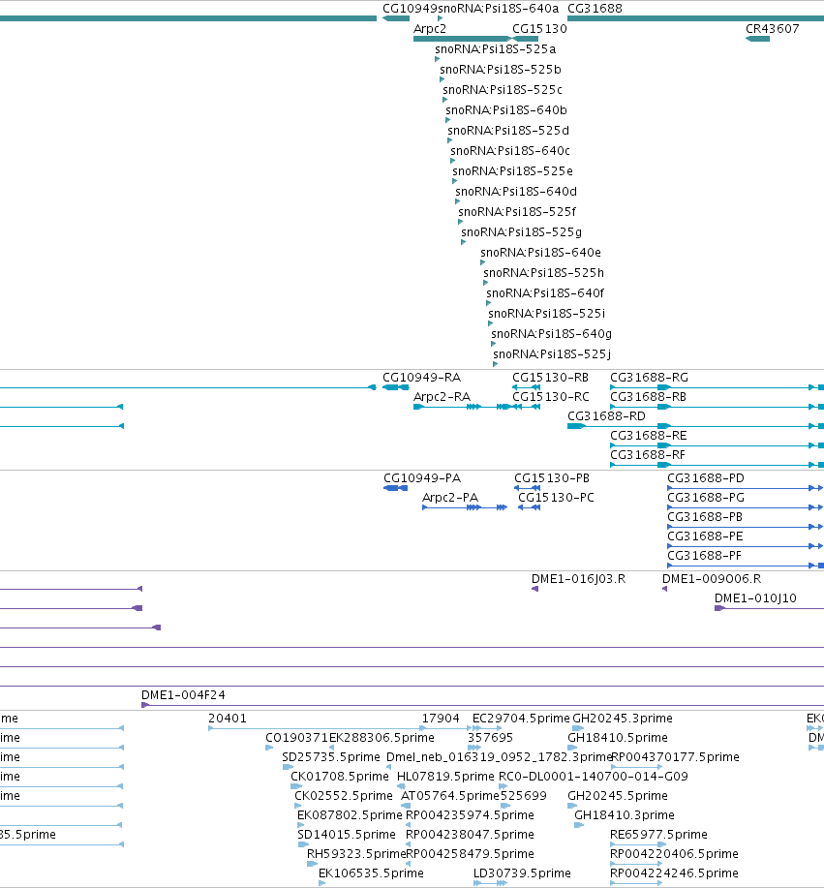This screenshot has width=824, height=888.
Task: Select snoRNA:Psi18S-640g feature label
Action: (x=552, y=335)
